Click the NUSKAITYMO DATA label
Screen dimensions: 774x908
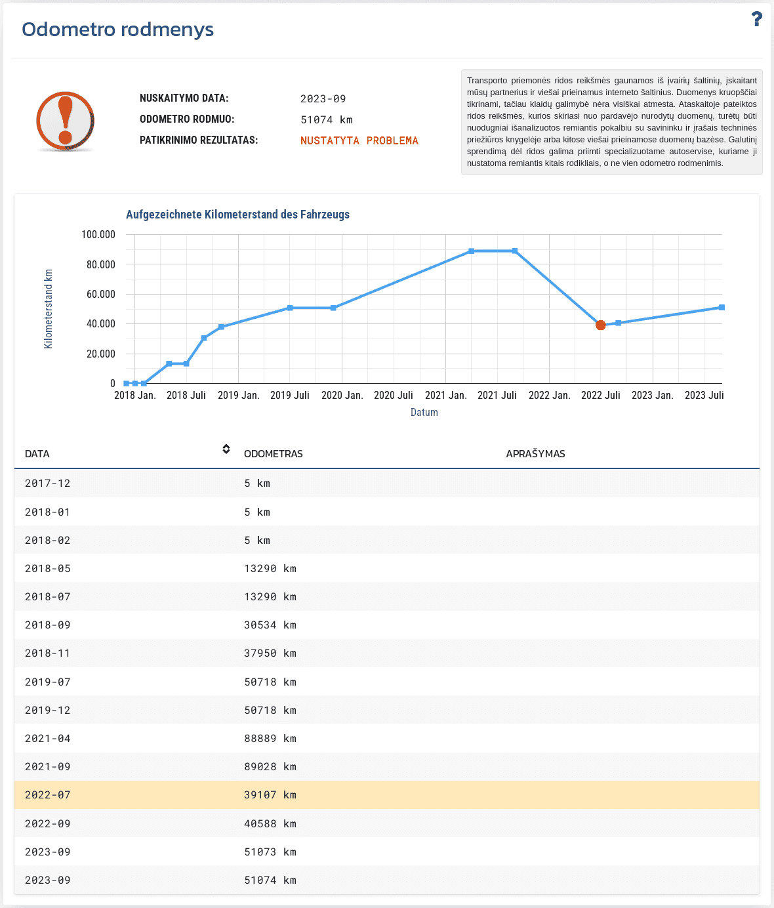click(184, 98)
